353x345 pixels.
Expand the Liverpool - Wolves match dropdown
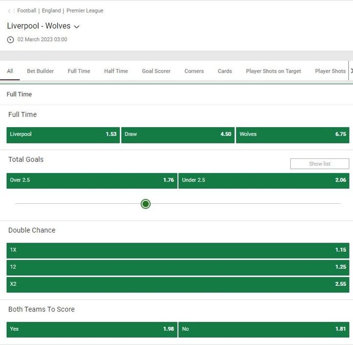[77, 26]
